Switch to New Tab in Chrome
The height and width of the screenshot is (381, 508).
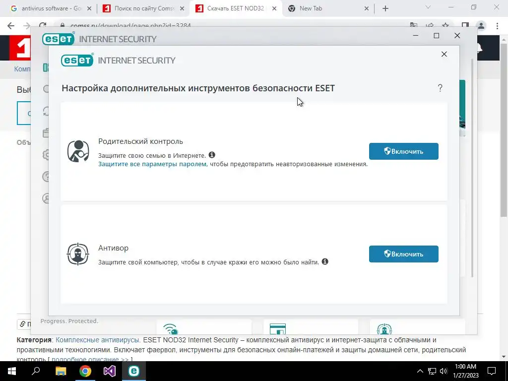click(x=328, y=8)
